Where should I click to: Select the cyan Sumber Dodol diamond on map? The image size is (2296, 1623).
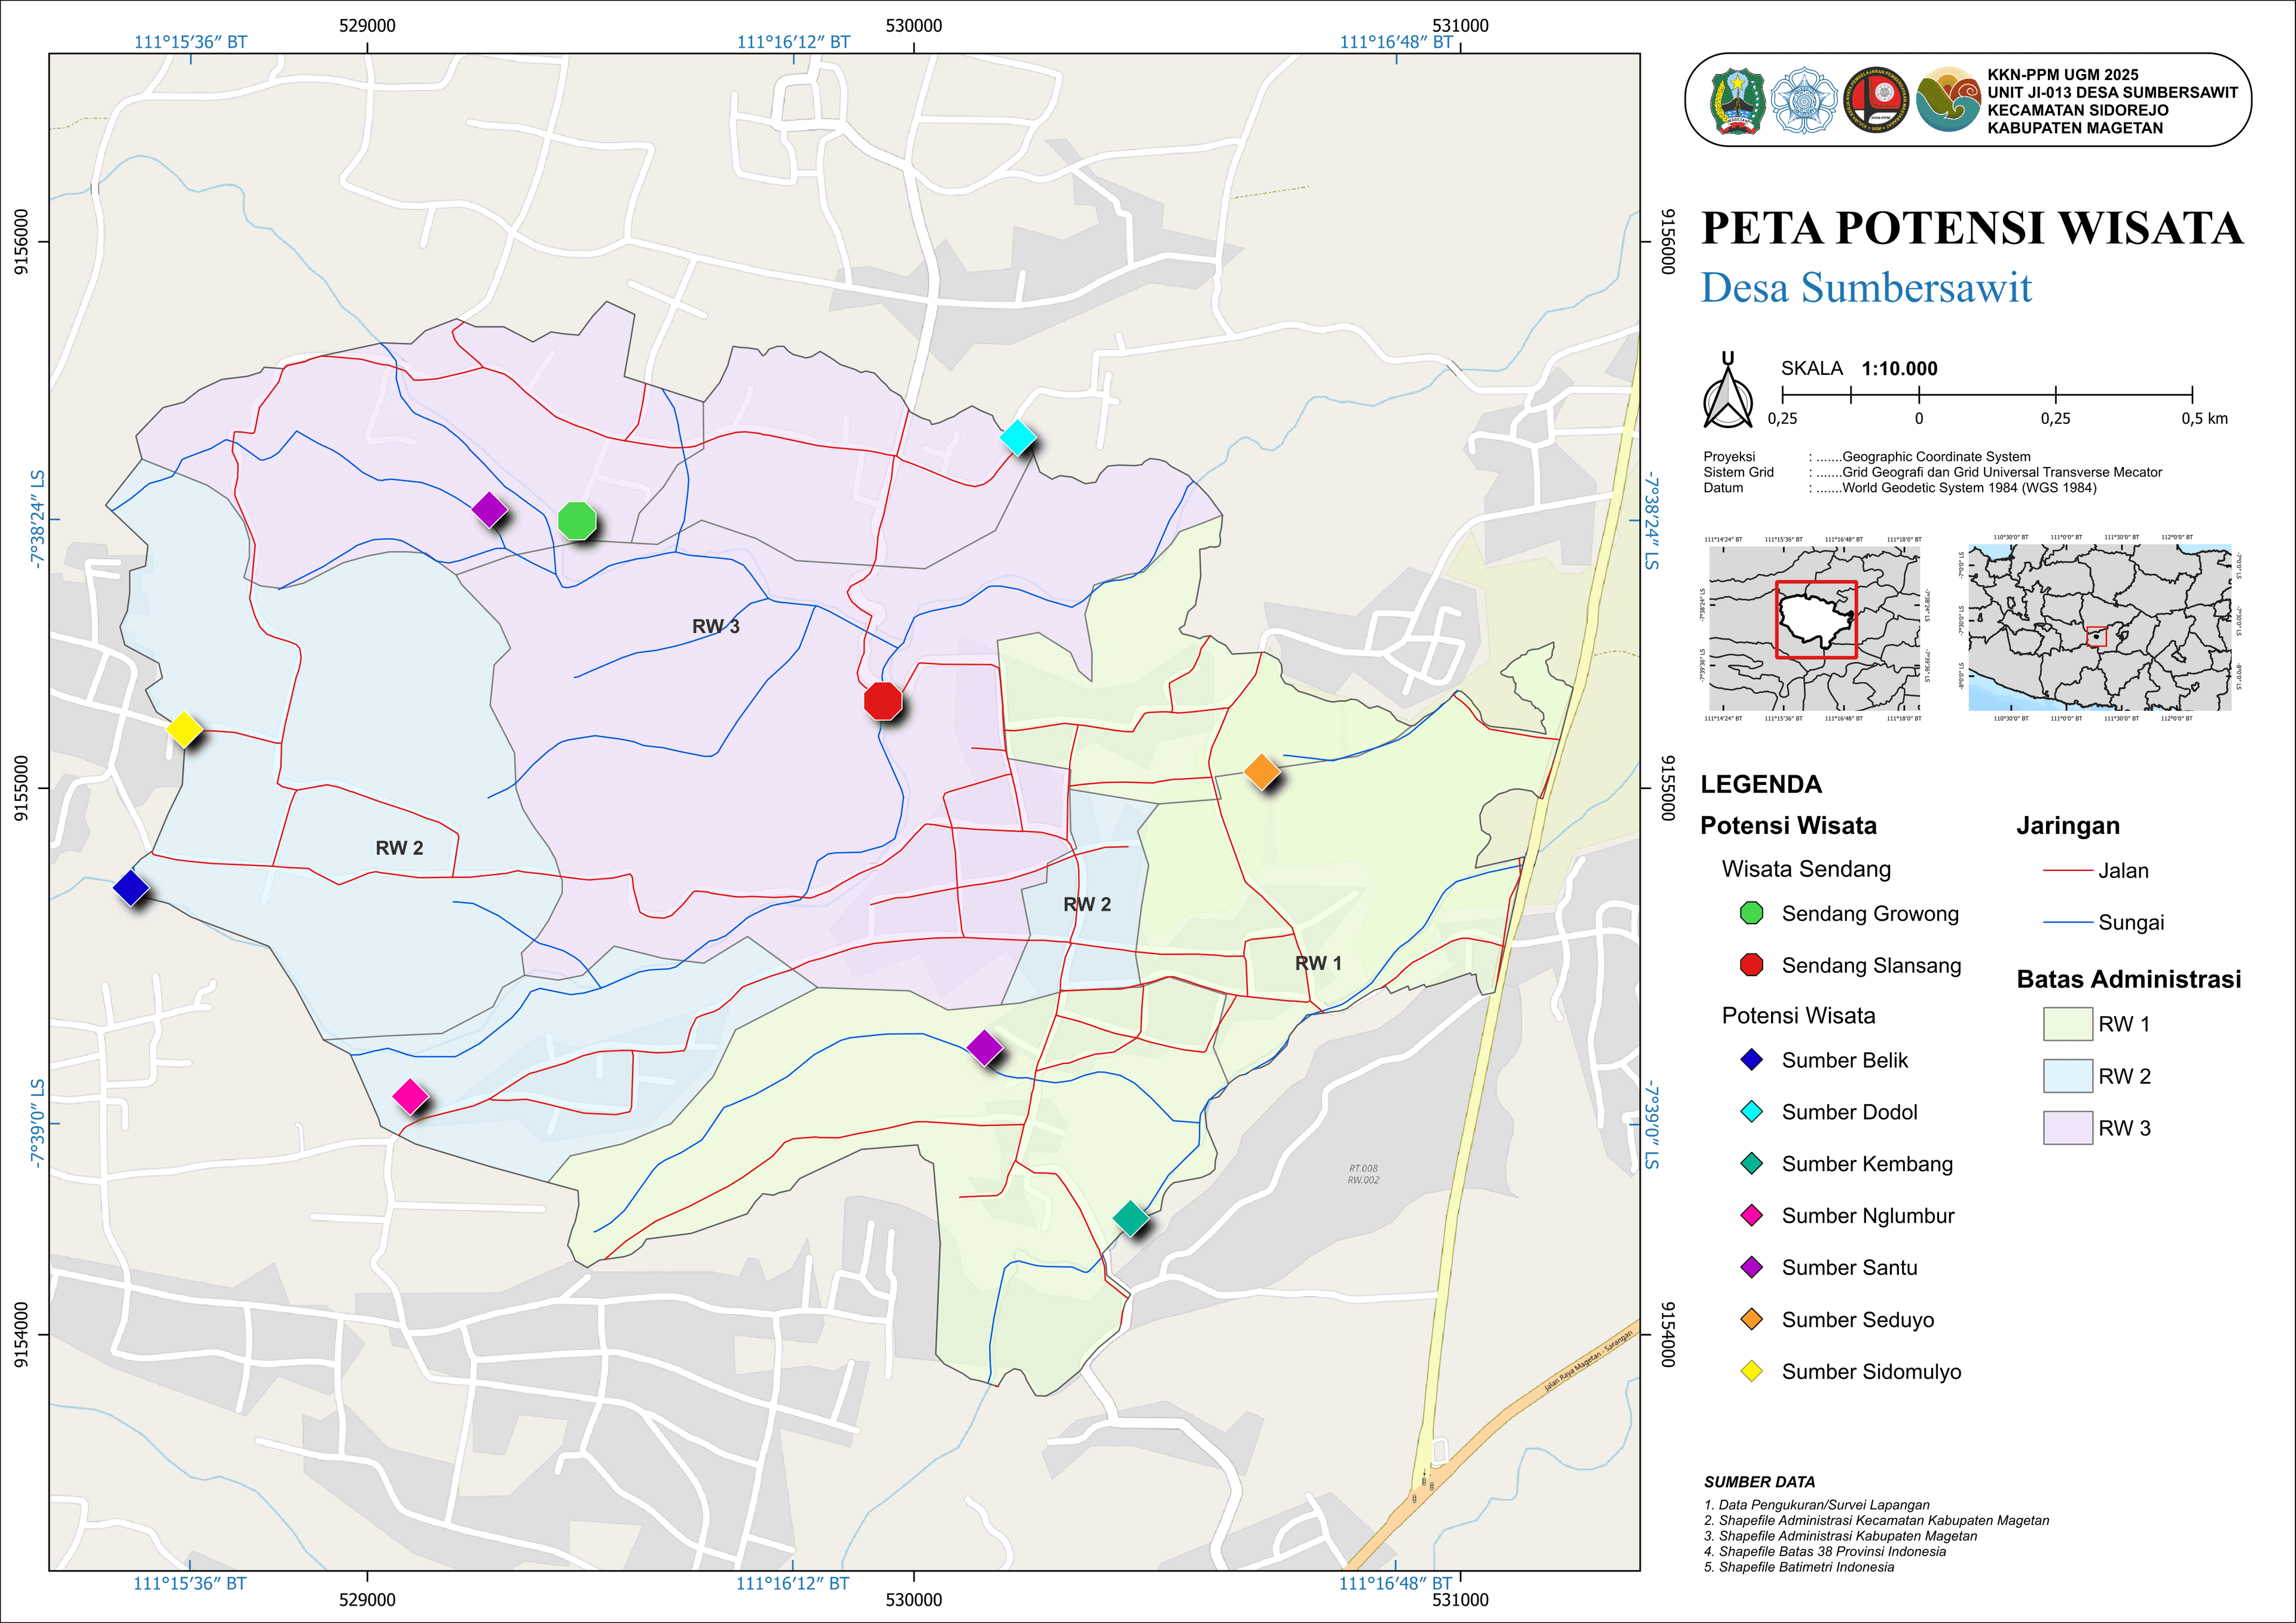click(x=1017, y=437)
